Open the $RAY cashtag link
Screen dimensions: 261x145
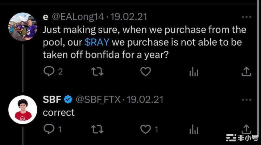pyautogui.click(x=97, y=41)
